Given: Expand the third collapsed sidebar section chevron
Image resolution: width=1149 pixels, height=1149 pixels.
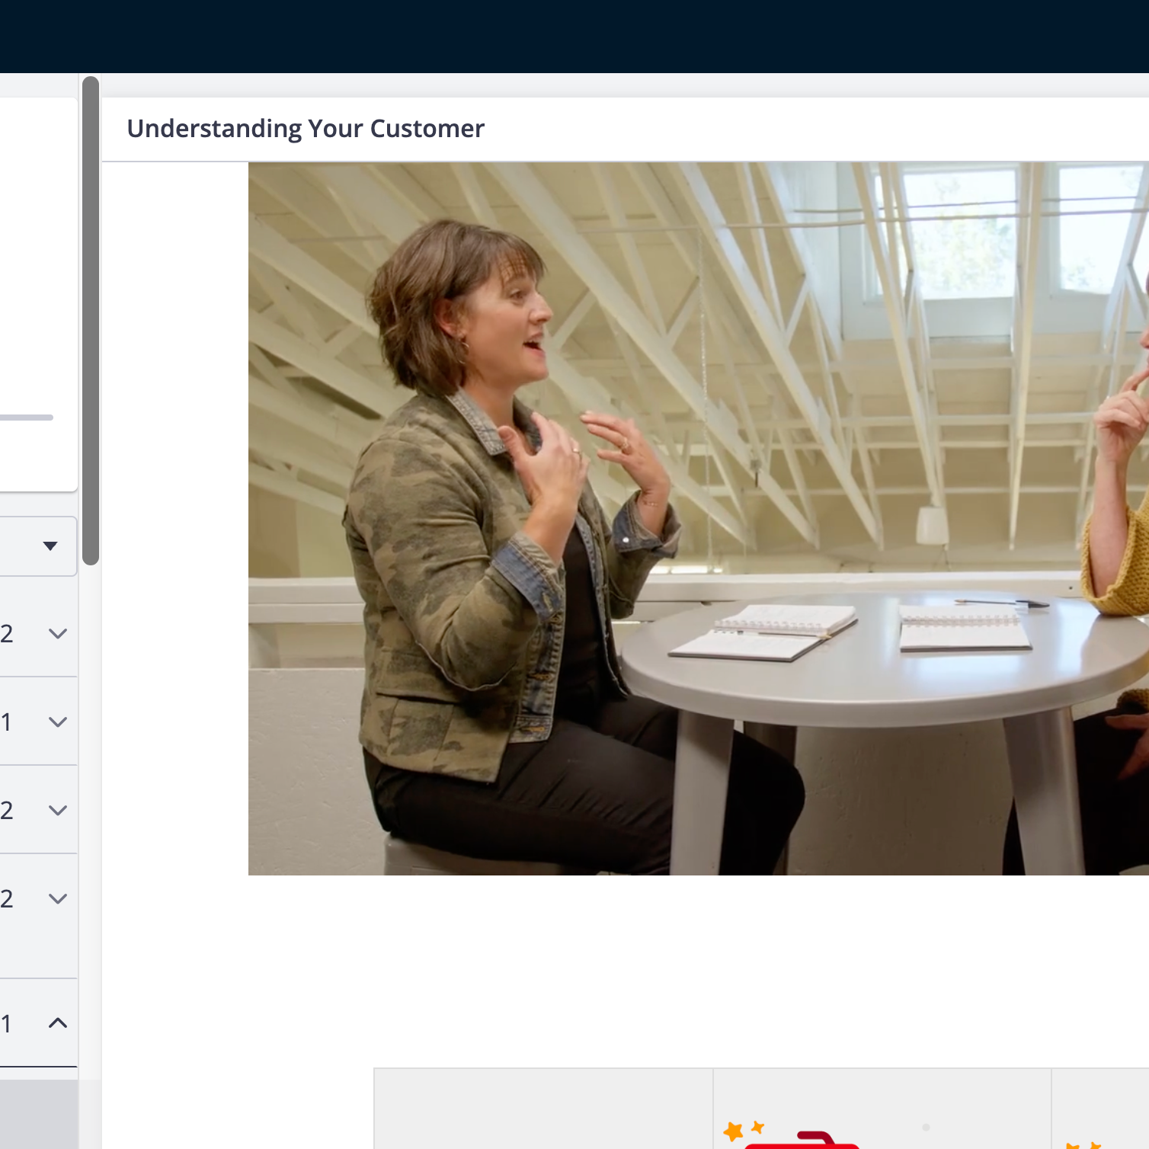Looking at the screenshot, I should click(x=58, y=811).
